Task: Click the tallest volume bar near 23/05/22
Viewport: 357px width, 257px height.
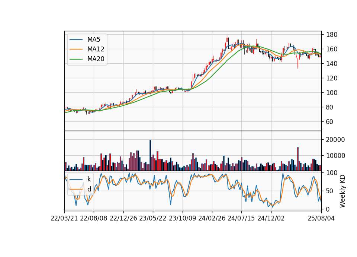Action: pos(150,156)
